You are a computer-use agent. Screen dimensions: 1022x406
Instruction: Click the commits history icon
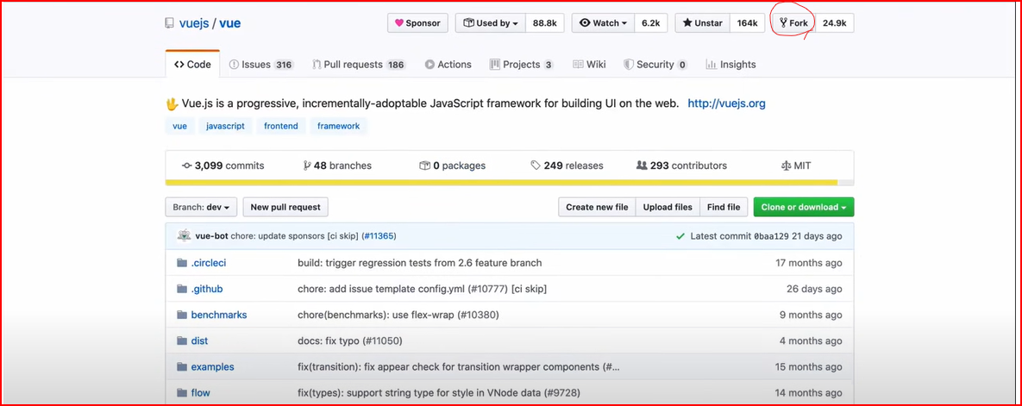pyautogui.click(x=186, y=166)
